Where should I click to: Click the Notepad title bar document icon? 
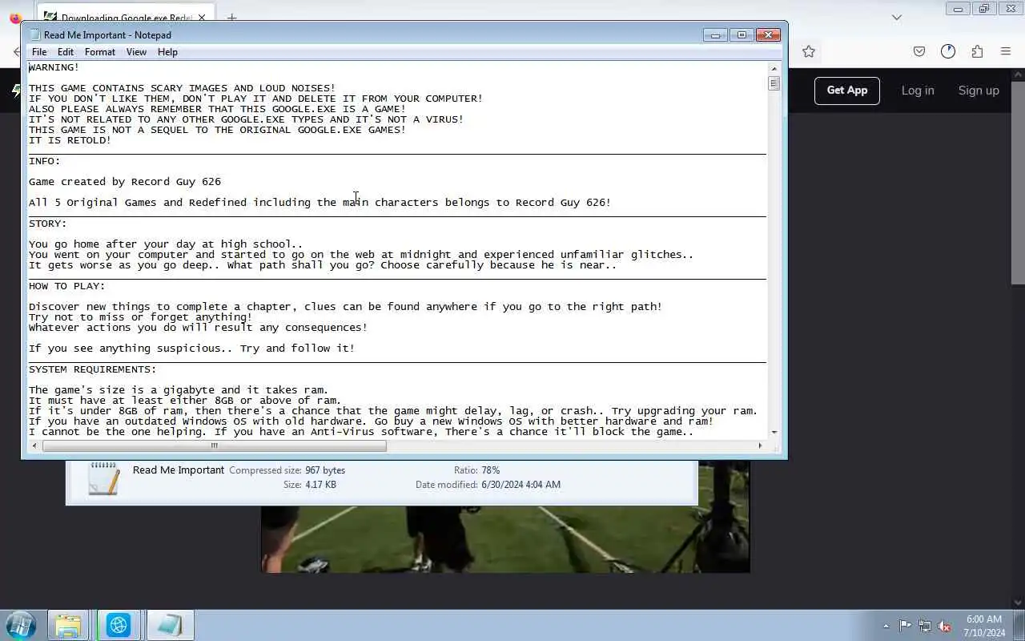[34, 34]
